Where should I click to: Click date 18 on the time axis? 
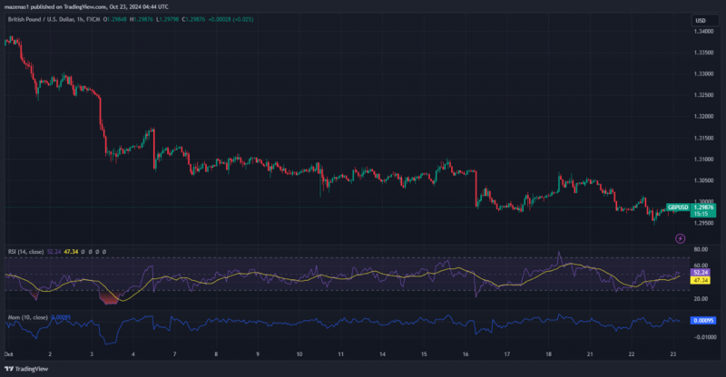click(x=549, y=354)
